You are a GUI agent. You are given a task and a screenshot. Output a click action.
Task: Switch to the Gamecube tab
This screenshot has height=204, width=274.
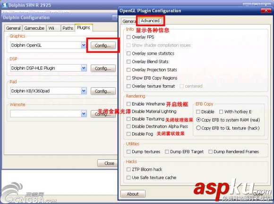[34, 28]
